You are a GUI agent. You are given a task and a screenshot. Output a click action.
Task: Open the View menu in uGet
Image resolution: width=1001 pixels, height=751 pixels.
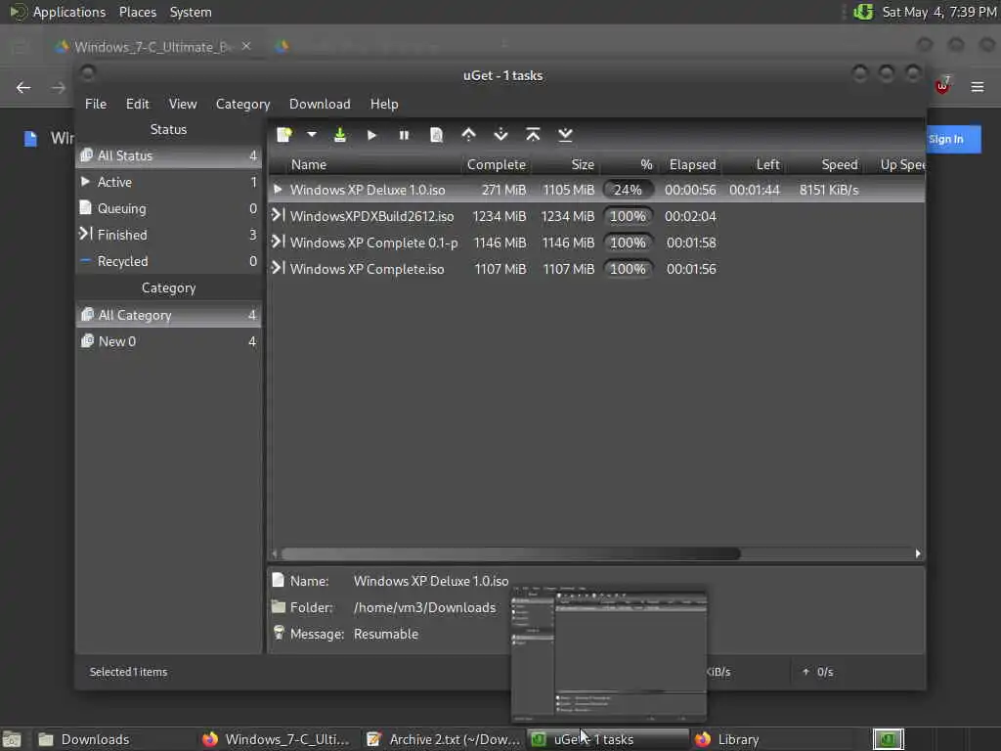183,104
